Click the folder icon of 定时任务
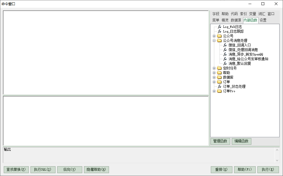283x176 pixels. point(219,68)
